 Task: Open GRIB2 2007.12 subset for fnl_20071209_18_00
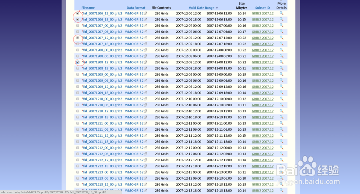(263, 93)
